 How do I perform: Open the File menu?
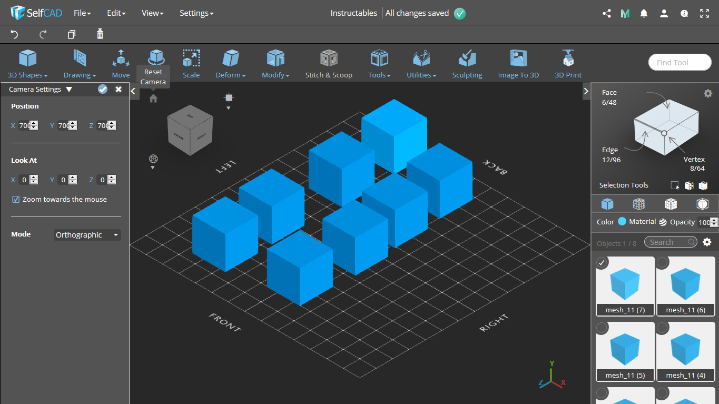tap(82, 13)
